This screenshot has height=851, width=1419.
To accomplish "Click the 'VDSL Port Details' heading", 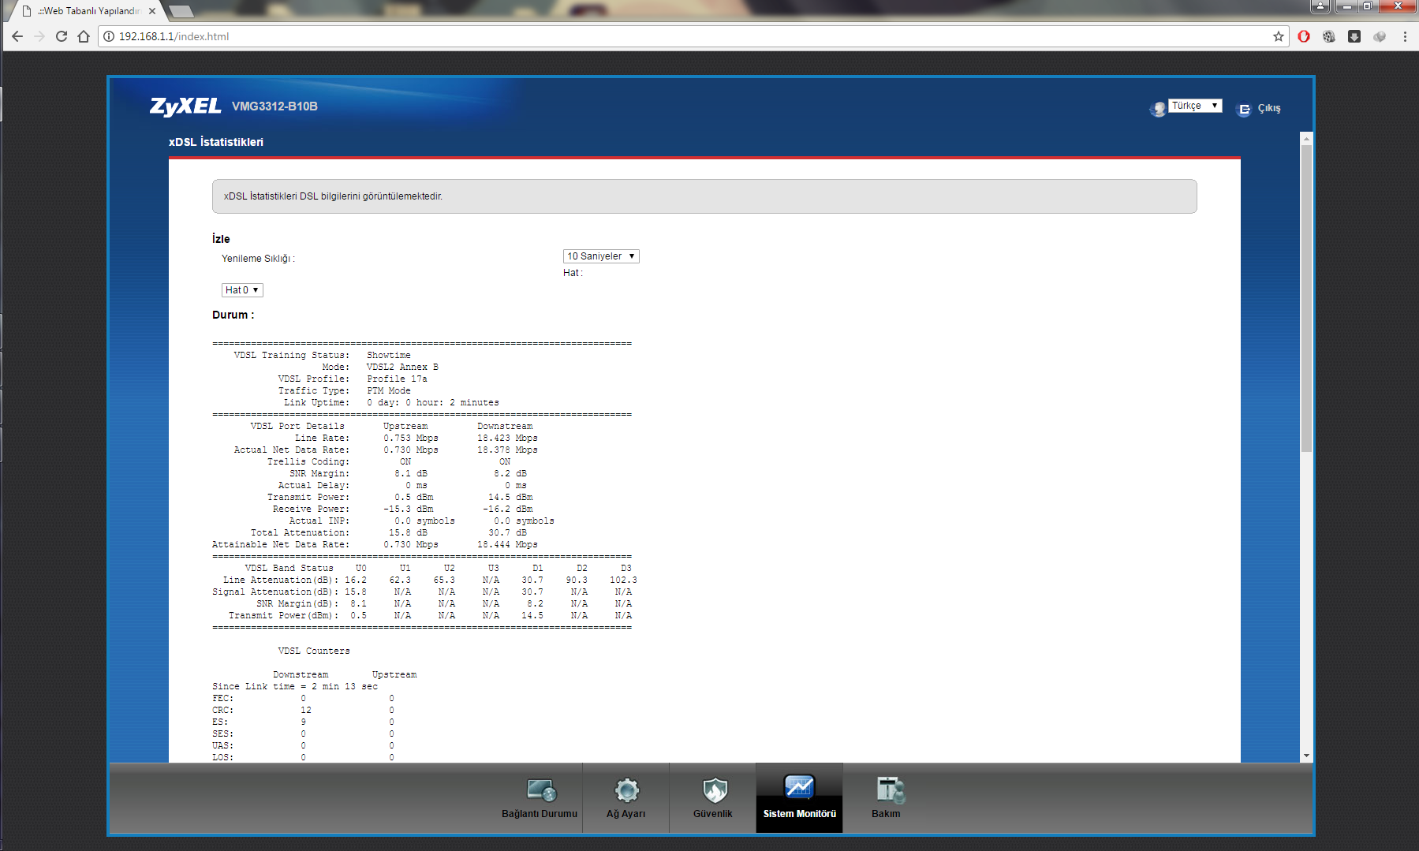I will pos(297,427).
